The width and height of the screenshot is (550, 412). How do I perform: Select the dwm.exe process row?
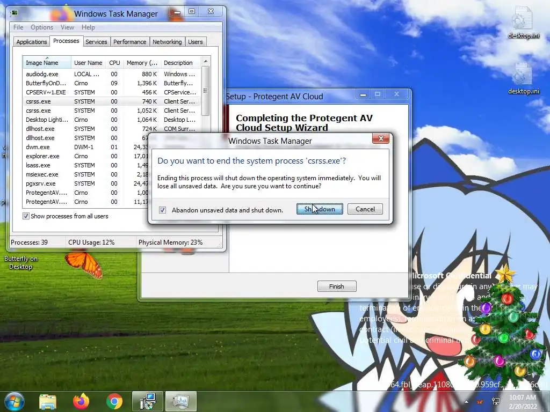(x=85, y=147)
